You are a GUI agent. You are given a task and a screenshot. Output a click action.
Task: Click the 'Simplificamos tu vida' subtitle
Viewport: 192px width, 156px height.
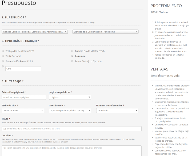click(165, 76)
